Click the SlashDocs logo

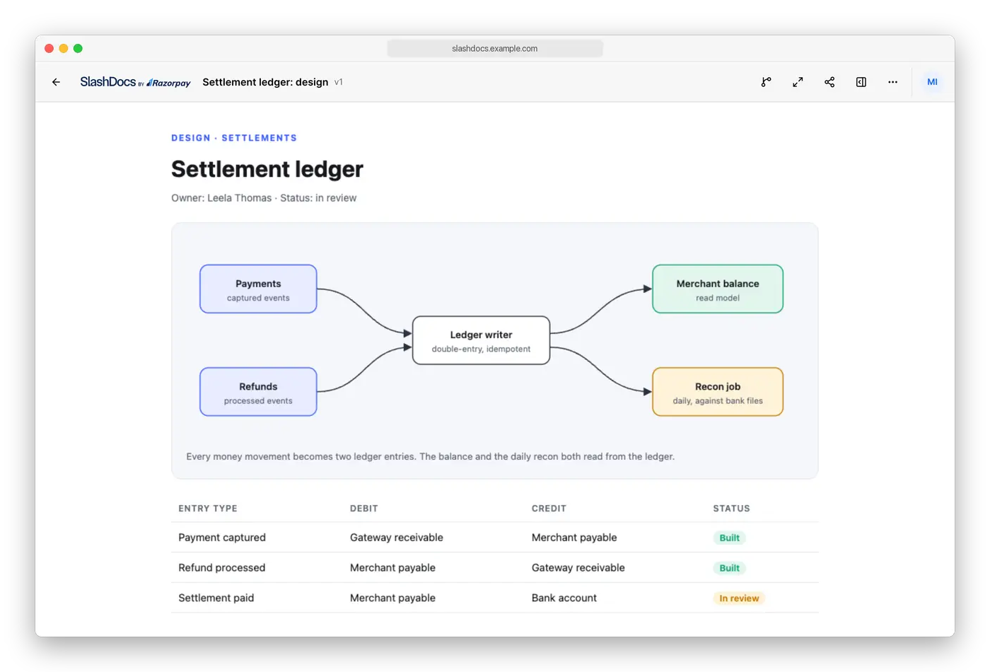click(x=107, y=82)
